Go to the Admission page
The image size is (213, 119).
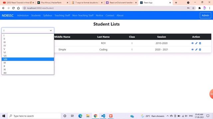click(x=23, y=16)
